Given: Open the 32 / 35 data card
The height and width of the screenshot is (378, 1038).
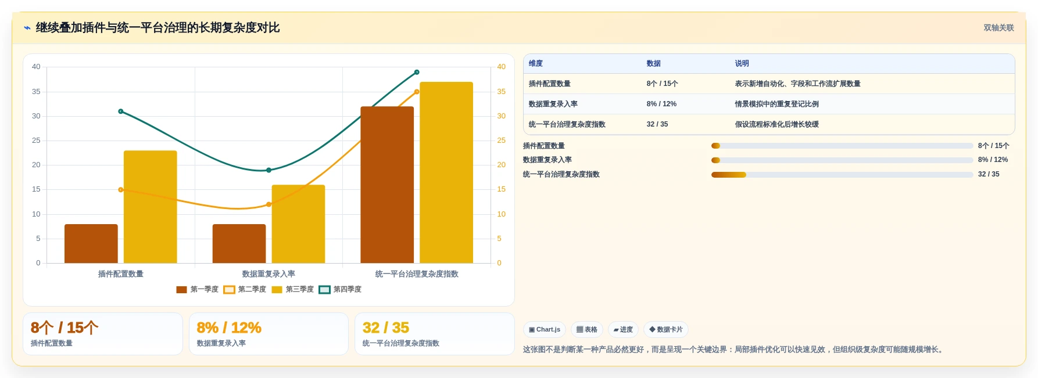Looking at the screenshot, I should click(435, 334).
